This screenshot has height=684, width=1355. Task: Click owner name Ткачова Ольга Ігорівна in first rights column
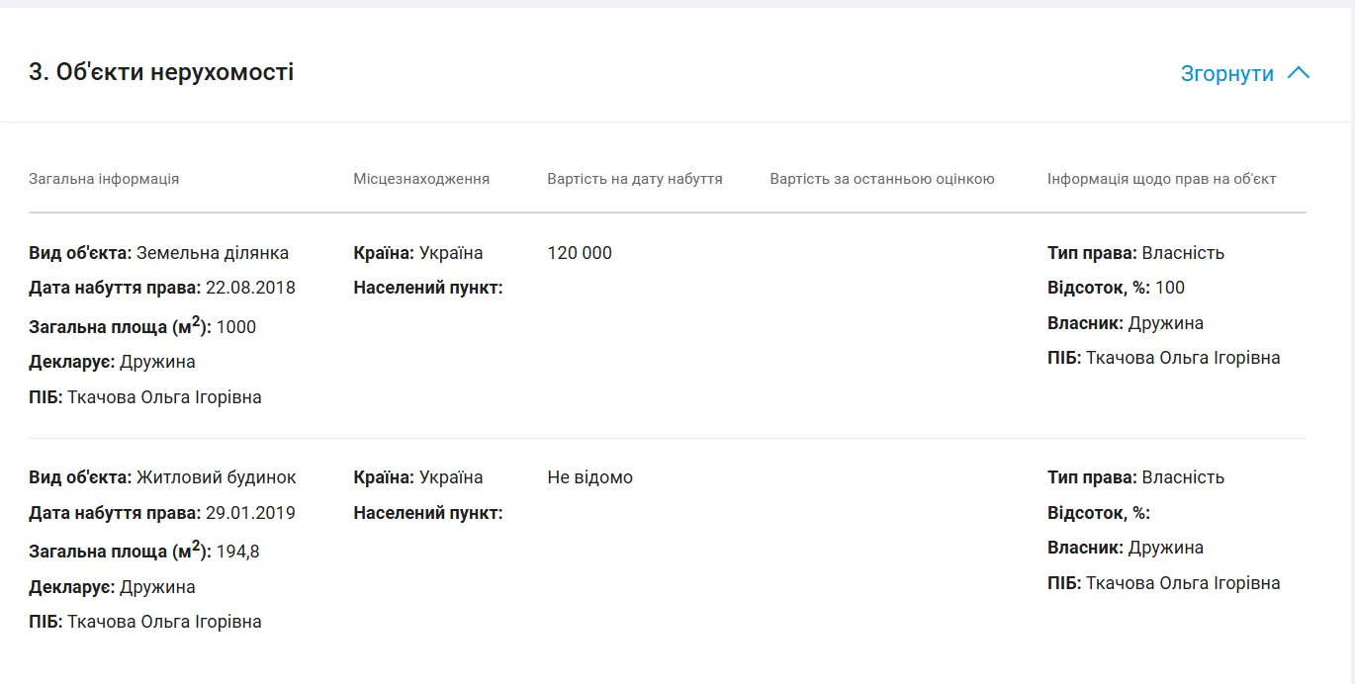pyautogui.click(x=1183, y=358)
